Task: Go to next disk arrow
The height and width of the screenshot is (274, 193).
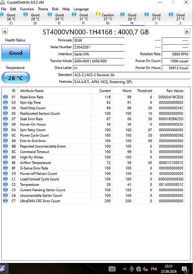Action: [187, 32]
